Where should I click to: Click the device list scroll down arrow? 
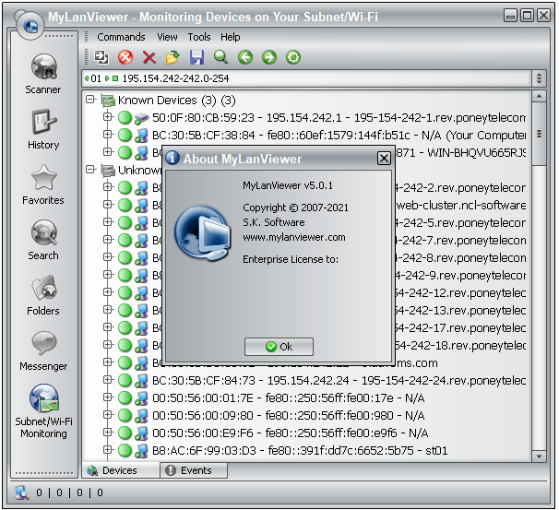click(x=539, y=457)
